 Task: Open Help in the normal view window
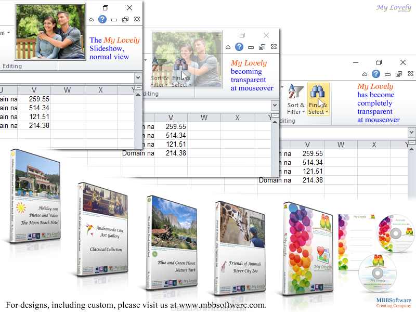click(x=102, y=19)
